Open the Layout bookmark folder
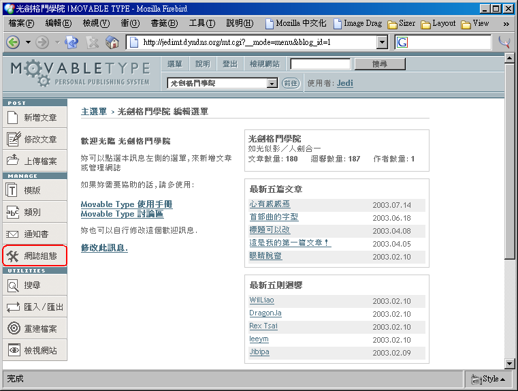This screenshot has height=391, width=518. 438,23
